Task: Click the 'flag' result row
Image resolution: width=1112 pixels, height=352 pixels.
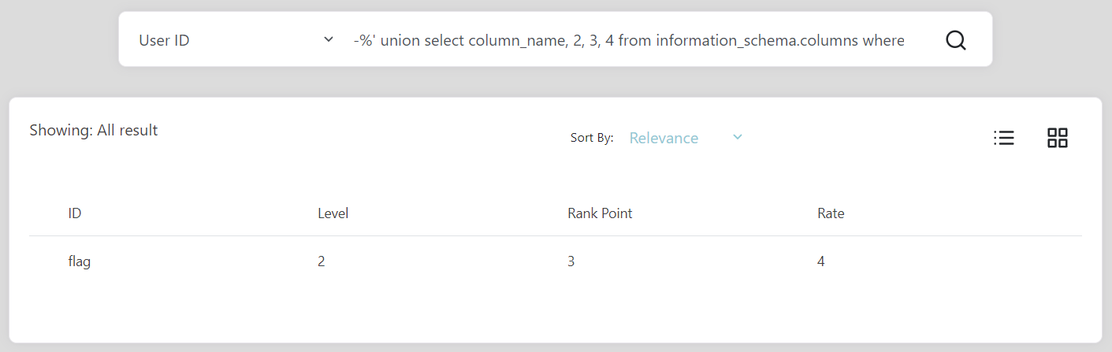Action: coord(556,261)
